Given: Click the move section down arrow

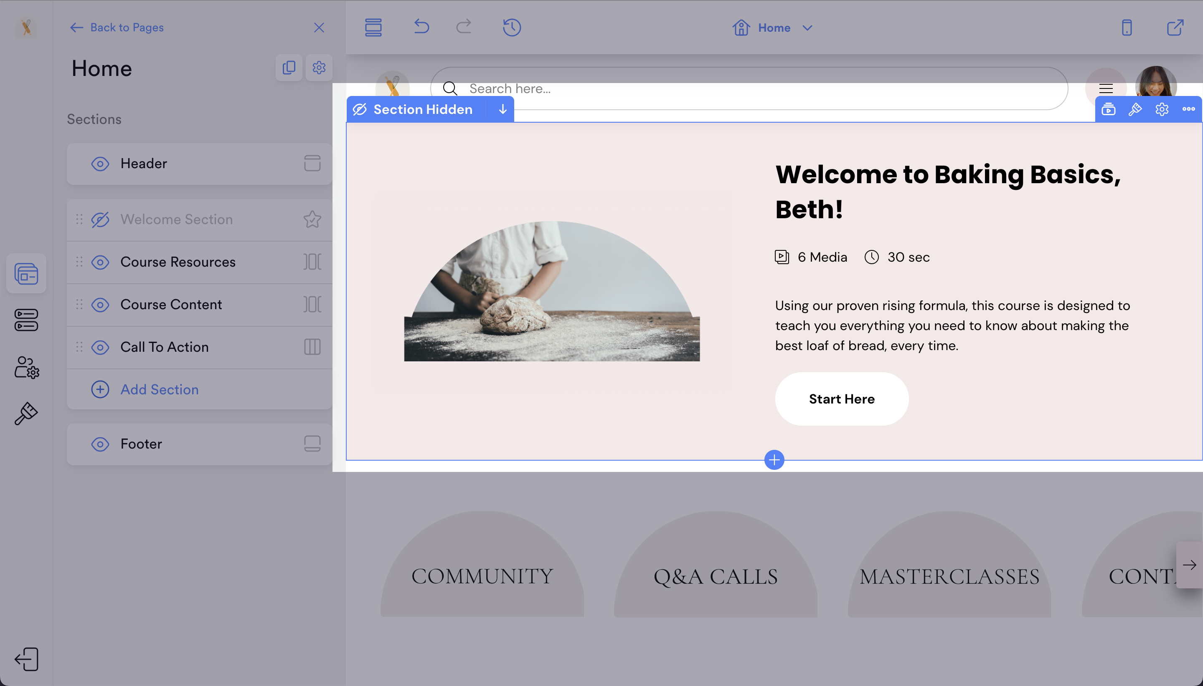Looking at the screenshot, I should 503,109.
